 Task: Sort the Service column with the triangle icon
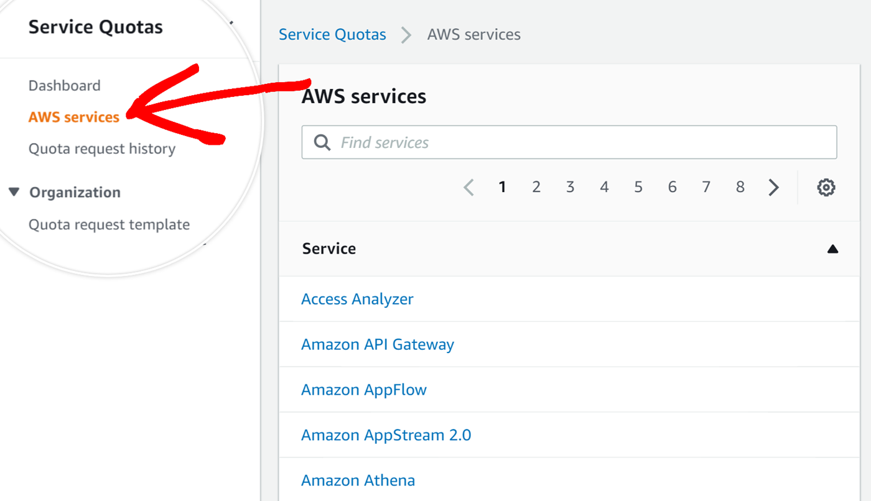coord(833,249)
